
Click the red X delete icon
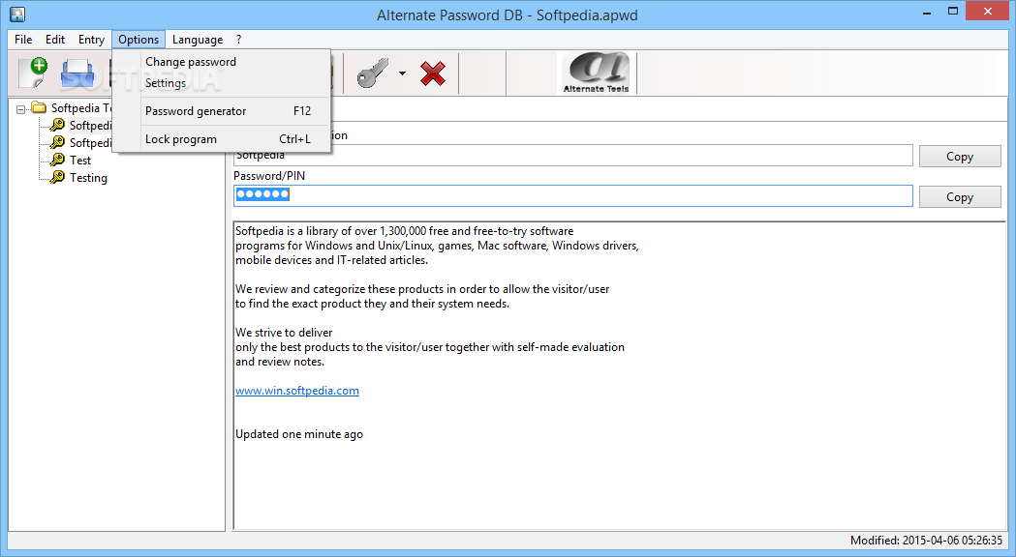tap(433, 73)
